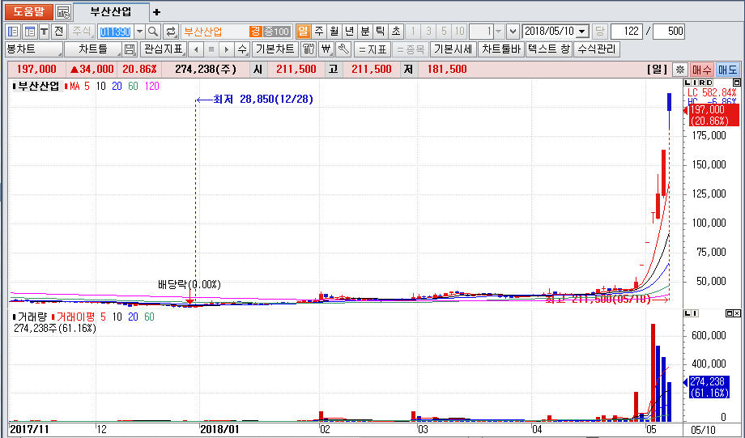This screenshot has width=745, height=438.
Task: Switch chart period to 월 monthly
Action: point(334,32)
